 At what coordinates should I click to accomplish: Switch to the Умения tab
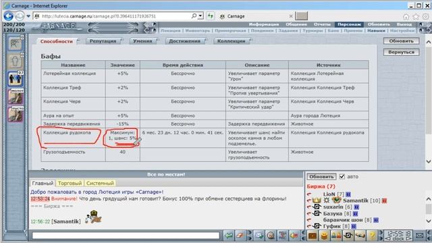142,41
